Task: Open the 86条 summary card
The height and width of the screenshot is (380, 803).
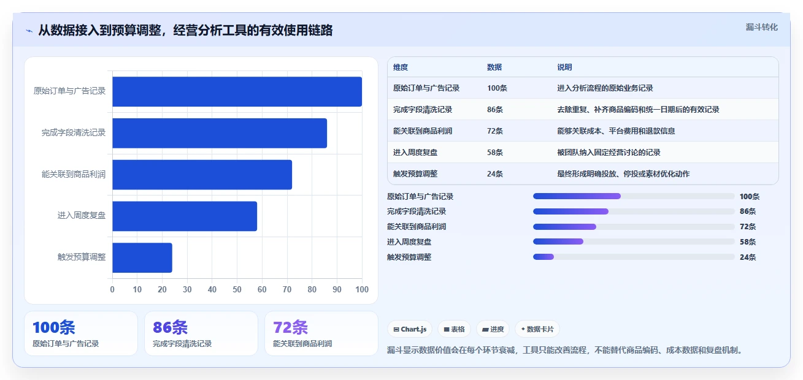Action: coord(201,333)
